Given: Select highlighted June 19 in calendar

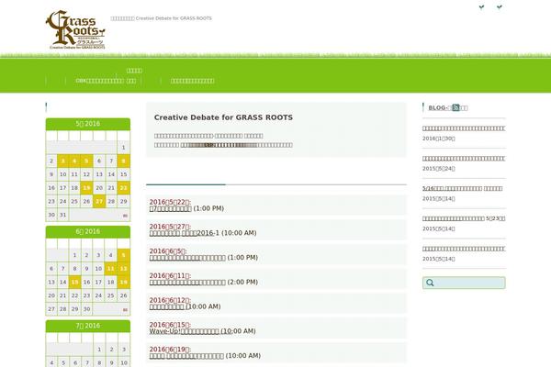Looking at the screenshot, I should point(123,282).
